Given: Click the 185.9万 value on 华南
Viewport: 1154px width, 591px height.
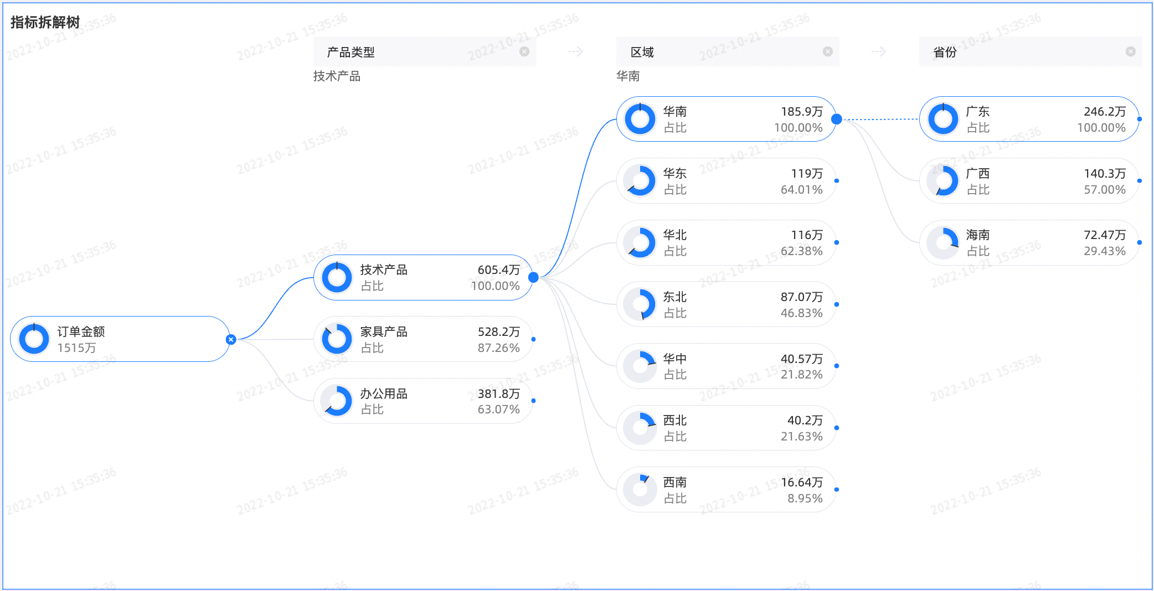Looking at the screenshot, I should pos(801,111).
